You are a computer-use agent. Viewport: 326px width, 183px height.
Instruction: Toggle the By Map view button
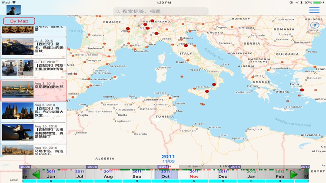[x=19, y=21]
